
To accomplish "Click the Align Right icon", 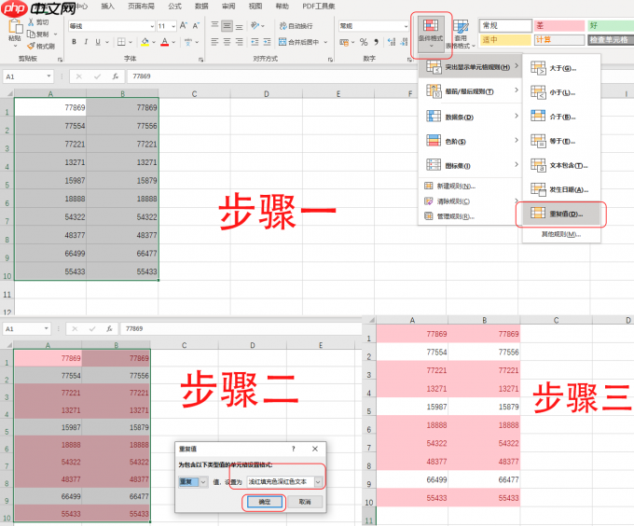I will click(240, 42).
